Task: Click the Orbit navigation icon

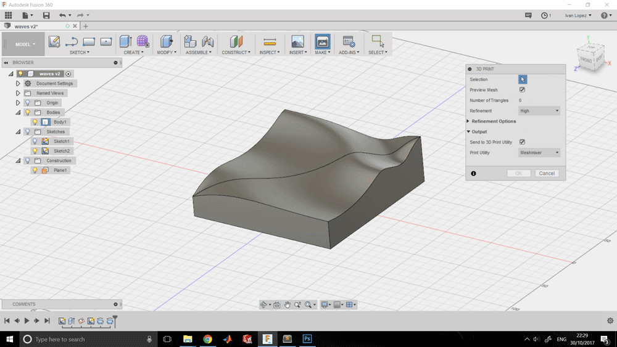Action: (263, 304)
